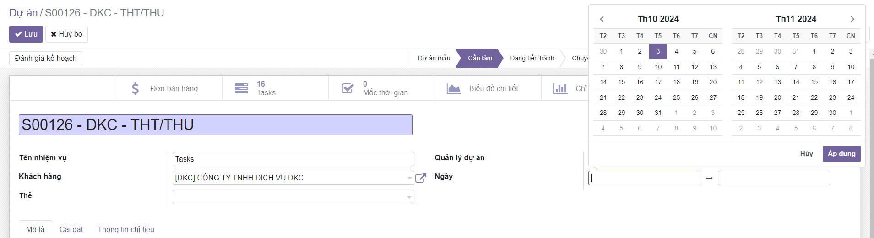The image size is (874, 238).
Task: Open the Thông tin chỉ tiêu tab
Action: click(126, 229)
